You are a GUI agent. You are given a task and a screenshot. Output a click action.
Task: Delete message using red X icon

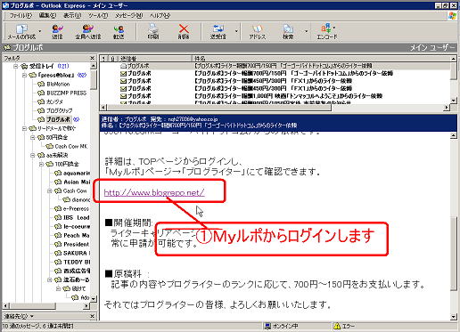click(184, 31)
